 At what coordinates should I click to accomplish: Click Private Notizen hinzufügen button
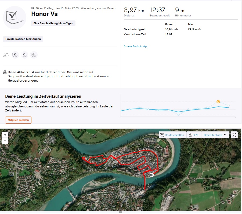pos(23,39)
